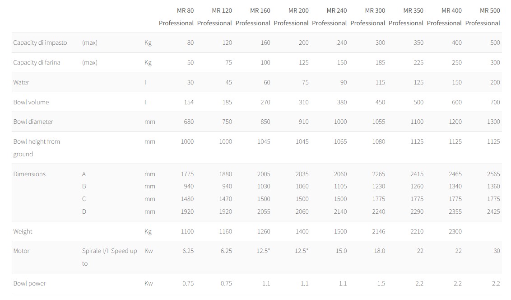Click the Motor row label

click(x=21, y=251)
